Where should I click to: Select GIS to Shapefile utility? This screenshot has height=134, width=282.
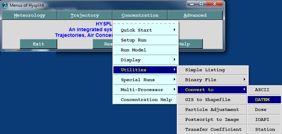click(212, 100)
